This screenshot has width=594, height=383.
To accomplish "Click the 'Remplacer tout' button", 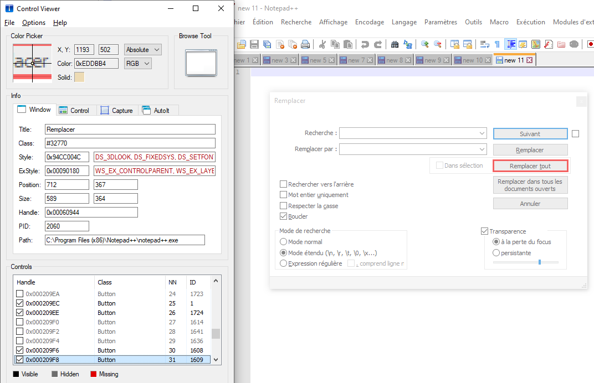I will (530, 165).
